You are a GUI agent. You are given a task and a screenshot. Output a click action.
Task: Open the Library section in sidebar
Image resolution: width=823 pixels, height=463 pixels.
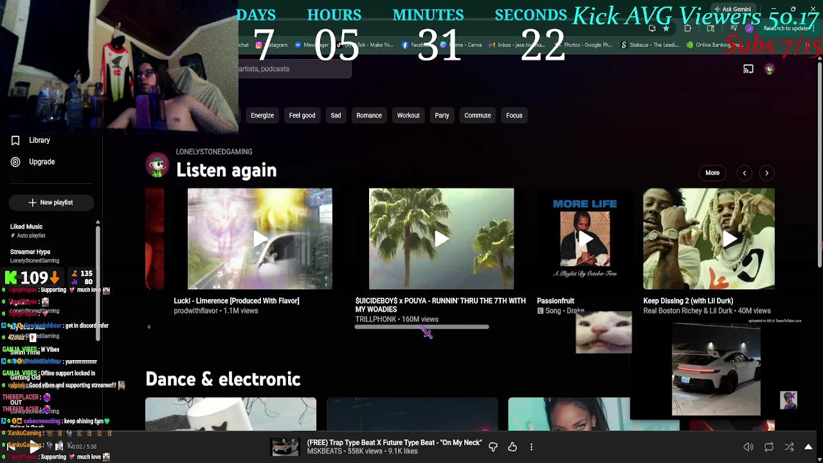[30, 140]
